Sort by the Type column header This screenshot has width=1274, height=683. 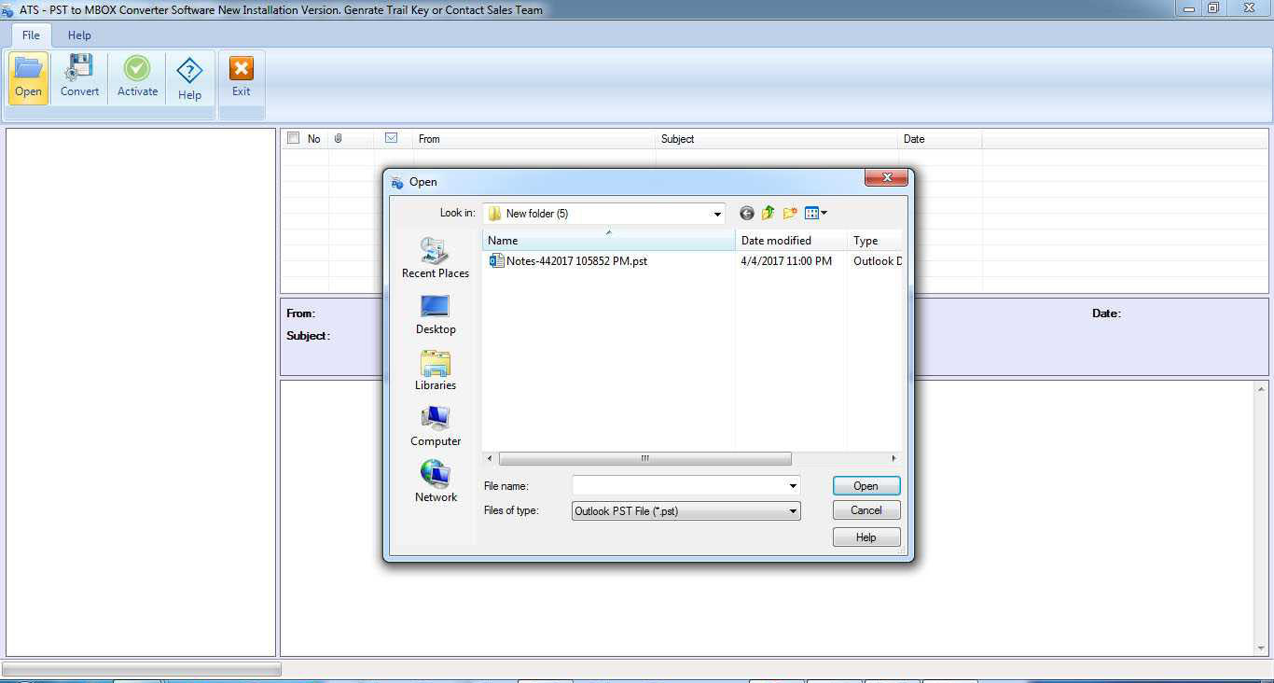click(x=875, y=241)
